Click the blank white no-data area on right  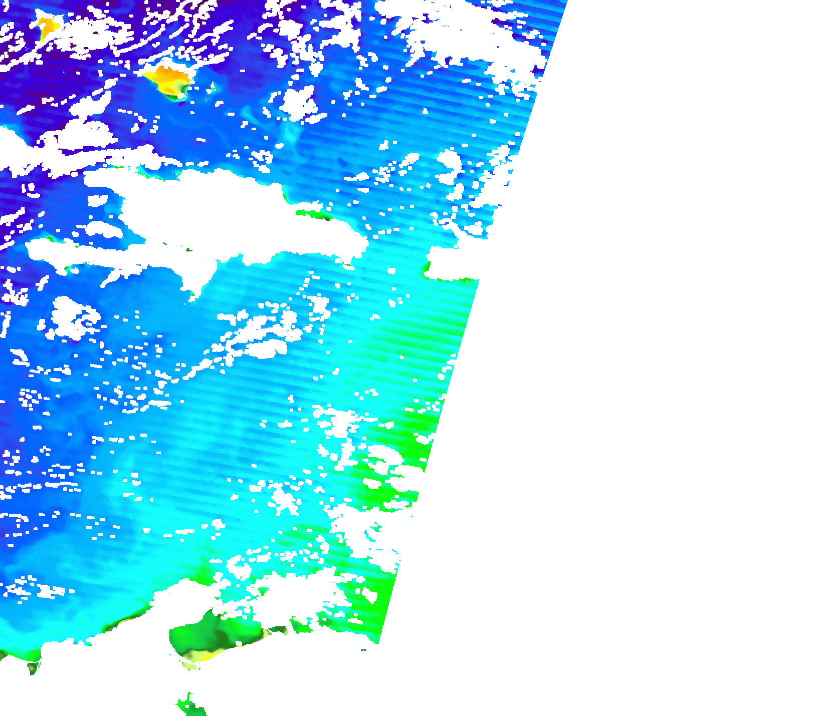point(652,350)
